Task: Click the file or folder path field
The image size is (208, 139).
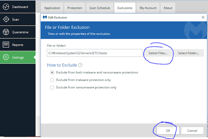Action: pos(95,53)
